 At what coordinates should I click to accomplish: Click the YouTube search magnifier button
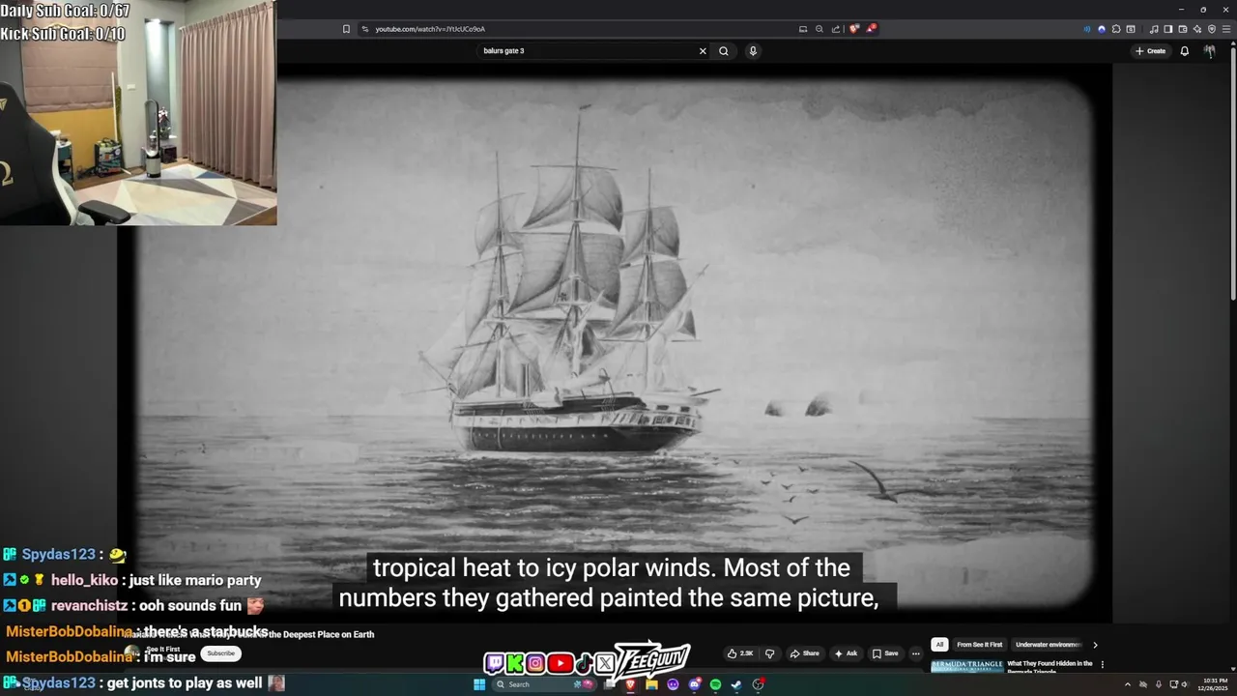[x=724, y=51]
